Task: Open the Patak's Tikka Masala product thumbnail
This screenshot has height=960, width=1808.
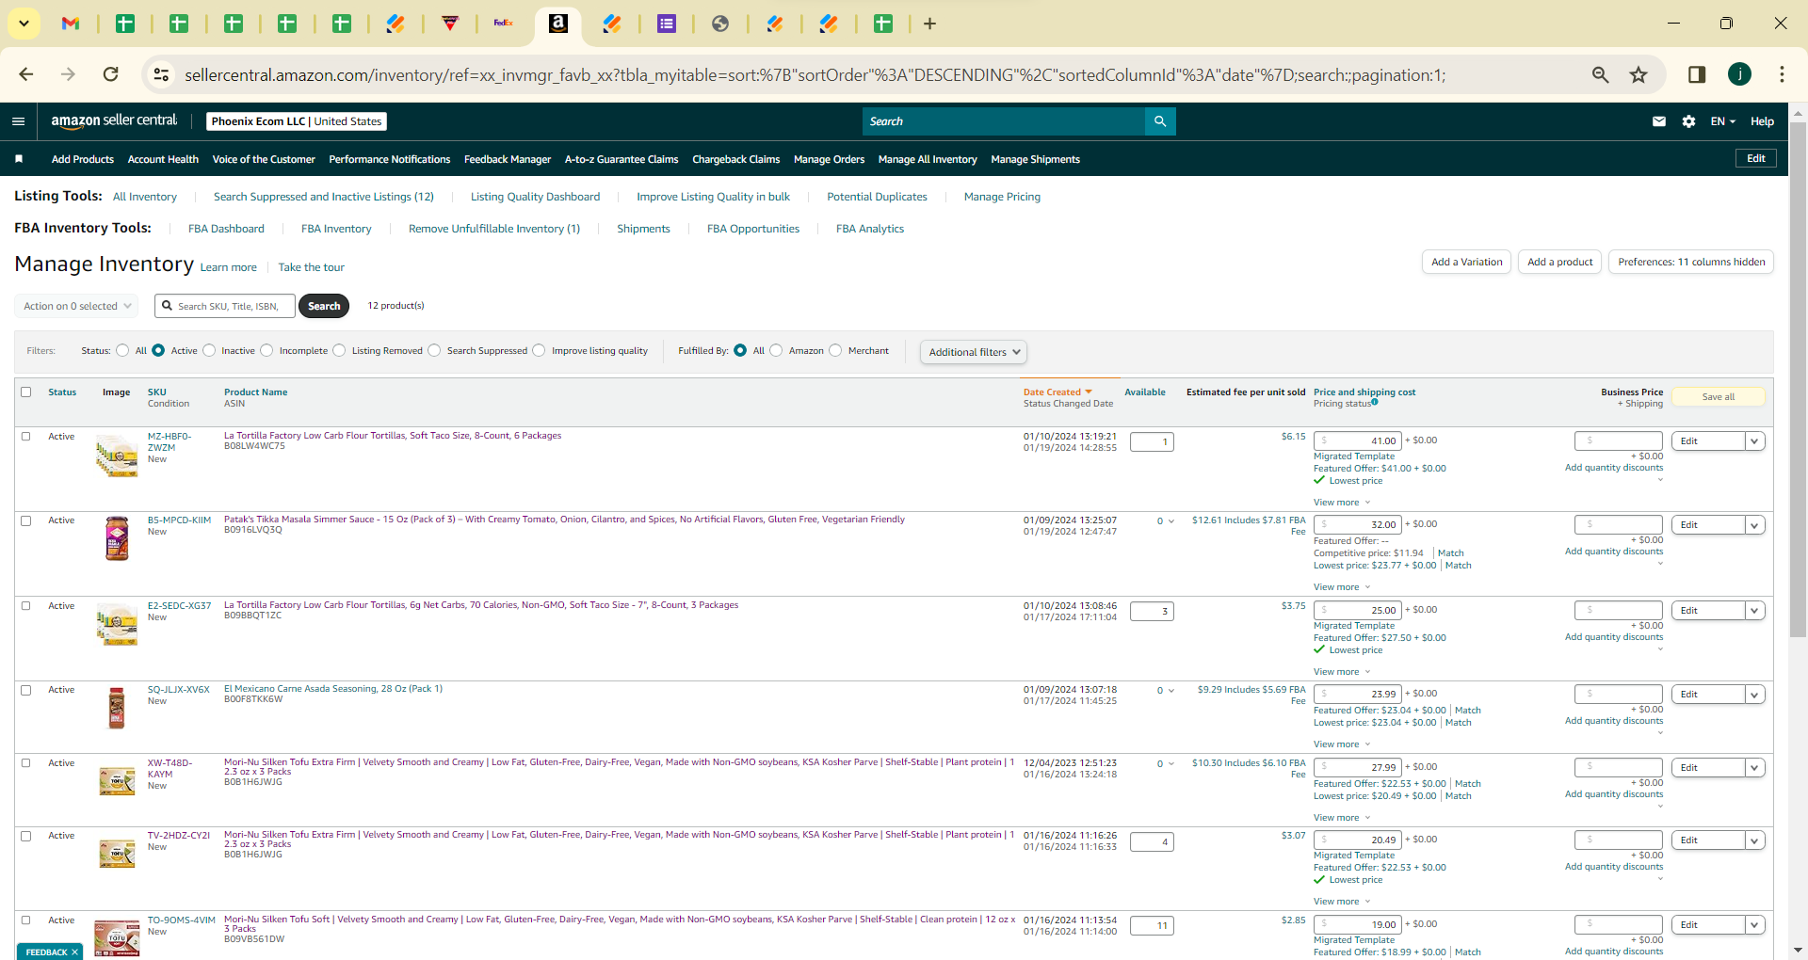Action: tap(117, 538)
